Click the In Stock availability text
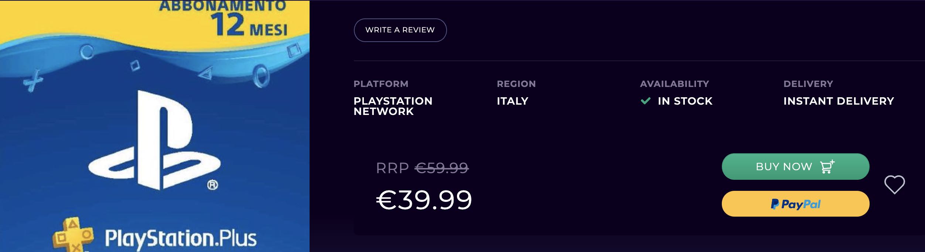The width and height of the screenshot is (925, 252). 685,101
